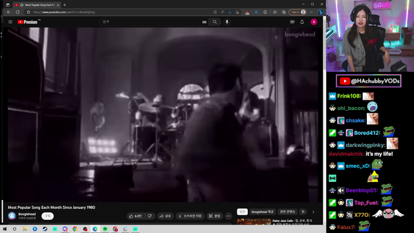
Task: Open the Boogiehead channel name link
Action: pyautogui.click(x=27, y=214)
